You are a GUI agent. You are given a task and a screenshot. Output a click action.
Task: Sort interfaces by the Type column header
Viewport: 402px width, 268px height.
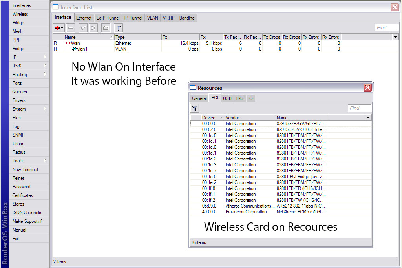pos(138,37)
